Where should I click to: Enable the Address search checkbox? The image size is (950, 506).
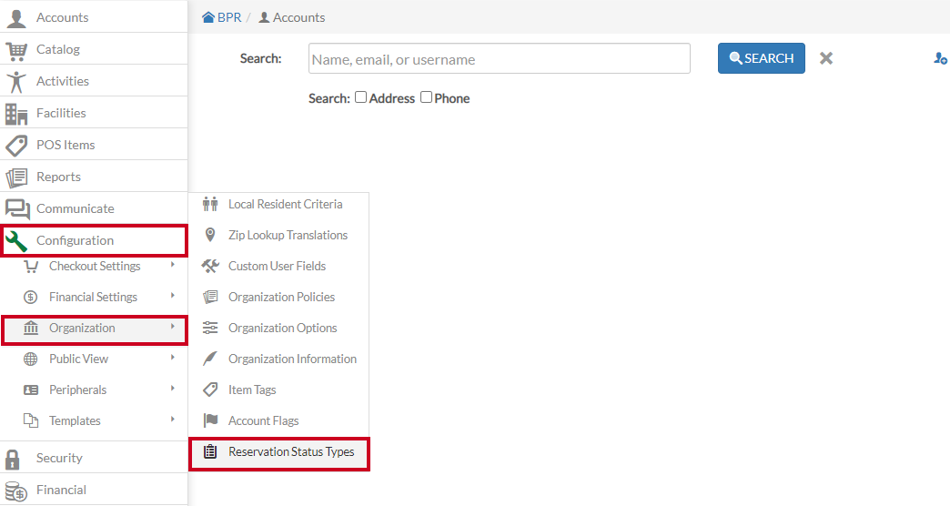360,97
